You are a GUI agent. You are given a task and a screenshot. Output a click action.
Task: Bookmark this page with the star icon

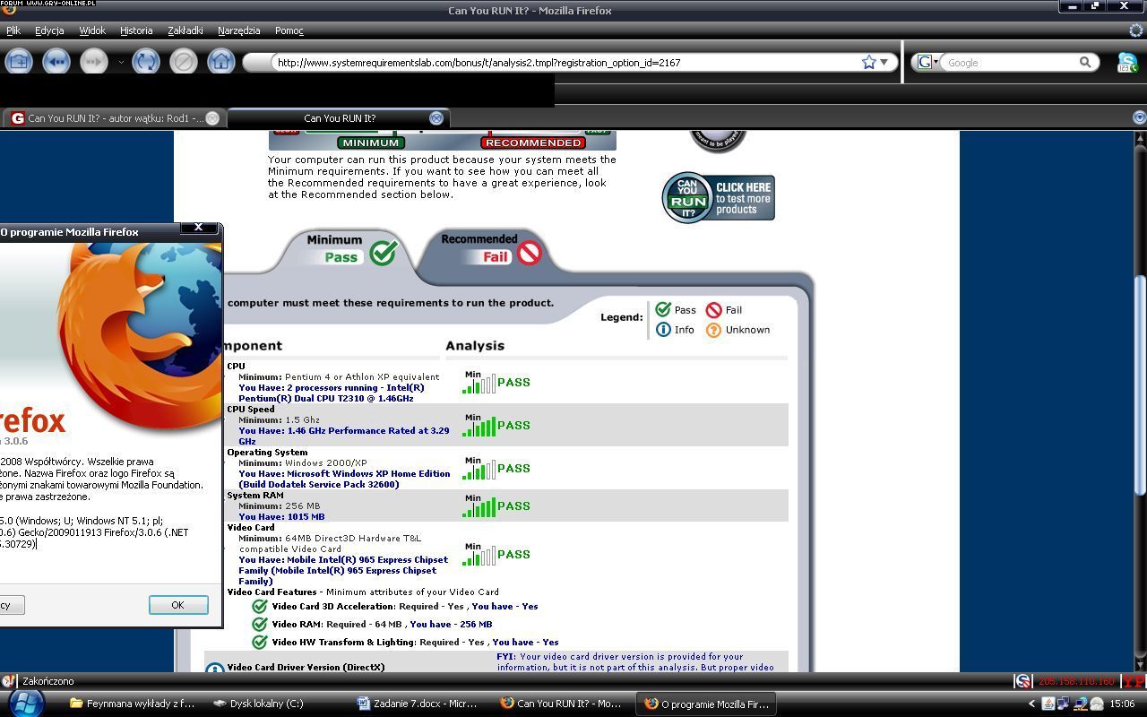click(868, 62)
